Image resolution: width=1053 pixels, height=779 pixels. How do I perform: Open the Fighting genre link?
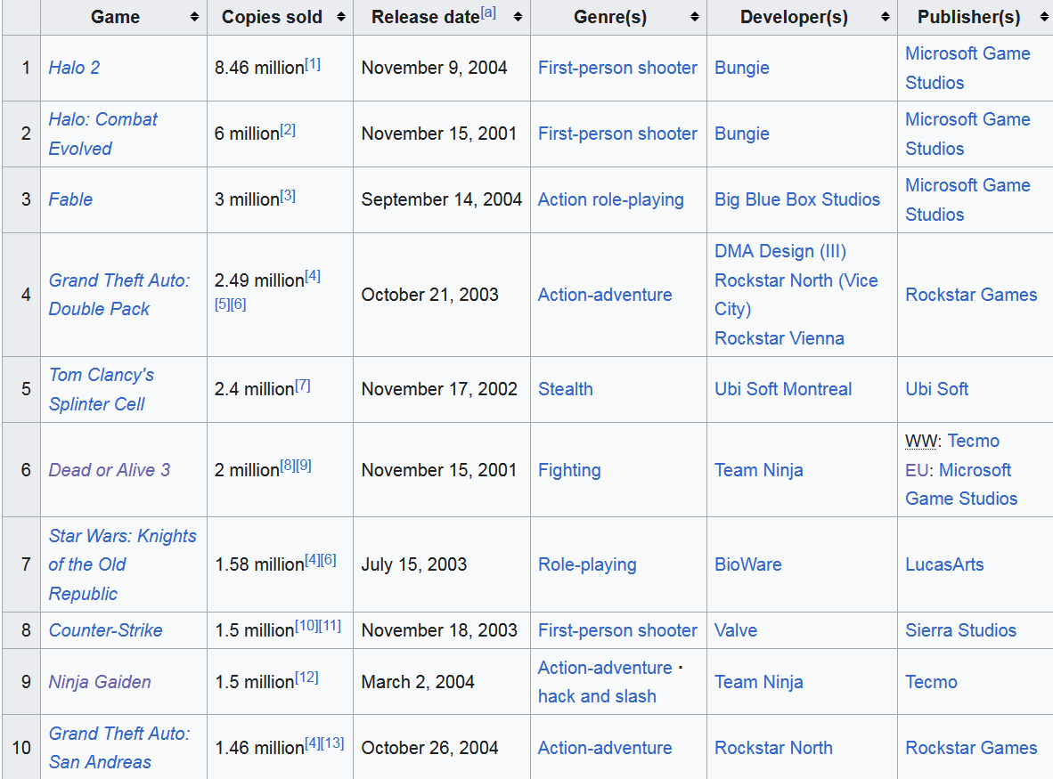click(x=569, y=470)
